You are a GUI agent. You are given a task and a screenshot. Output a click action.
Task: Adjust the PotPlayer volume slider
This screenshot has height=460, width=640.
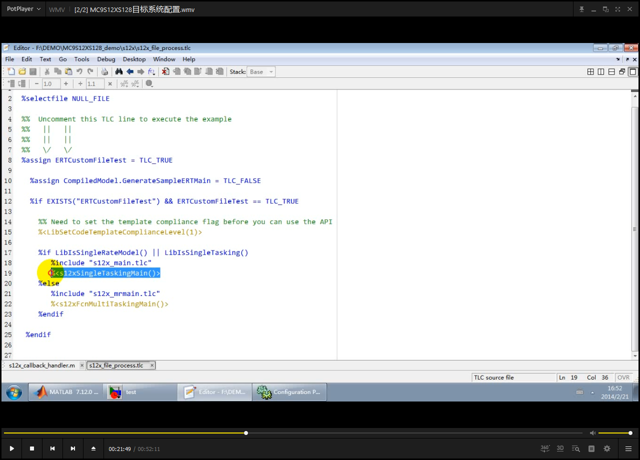click(x=615, y=433)
